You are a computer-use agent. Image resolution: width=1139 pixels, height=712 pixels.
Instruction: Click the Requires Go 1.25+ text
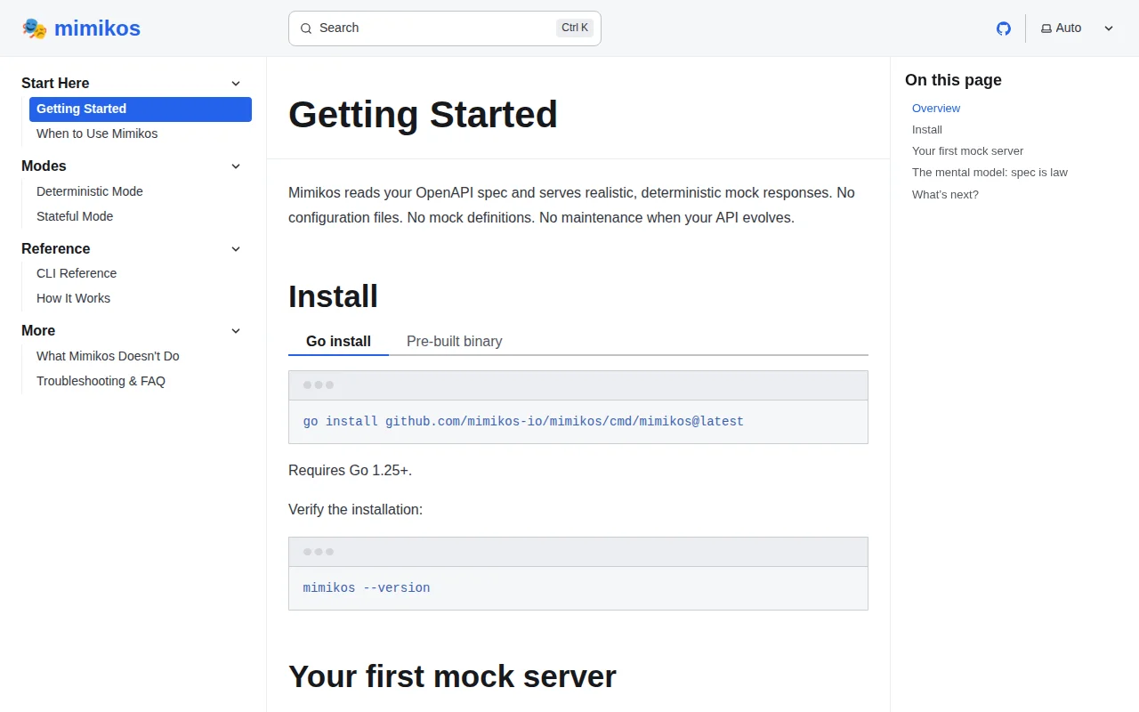pyautogui.click(x=350, y=470)
